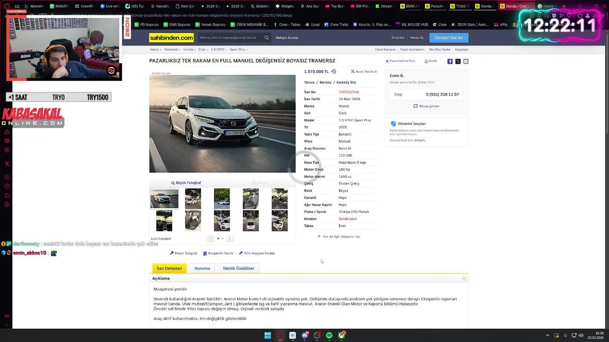Screen dimensions: 609x342
Task: Open Opera GX from the taskbar
Action: pyautogui.click(x=280, y=336)
